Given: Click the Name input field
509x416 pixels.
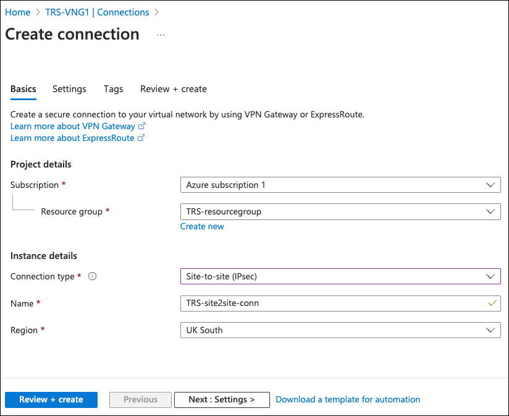Looking at the screenshot, I should pyautogui.click(x=334, y=304).
